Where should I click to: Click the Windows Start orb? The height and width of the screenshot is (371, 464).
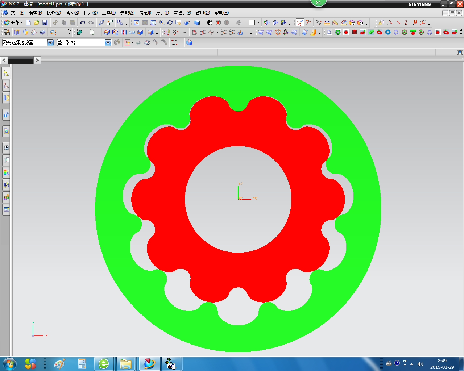9,363
